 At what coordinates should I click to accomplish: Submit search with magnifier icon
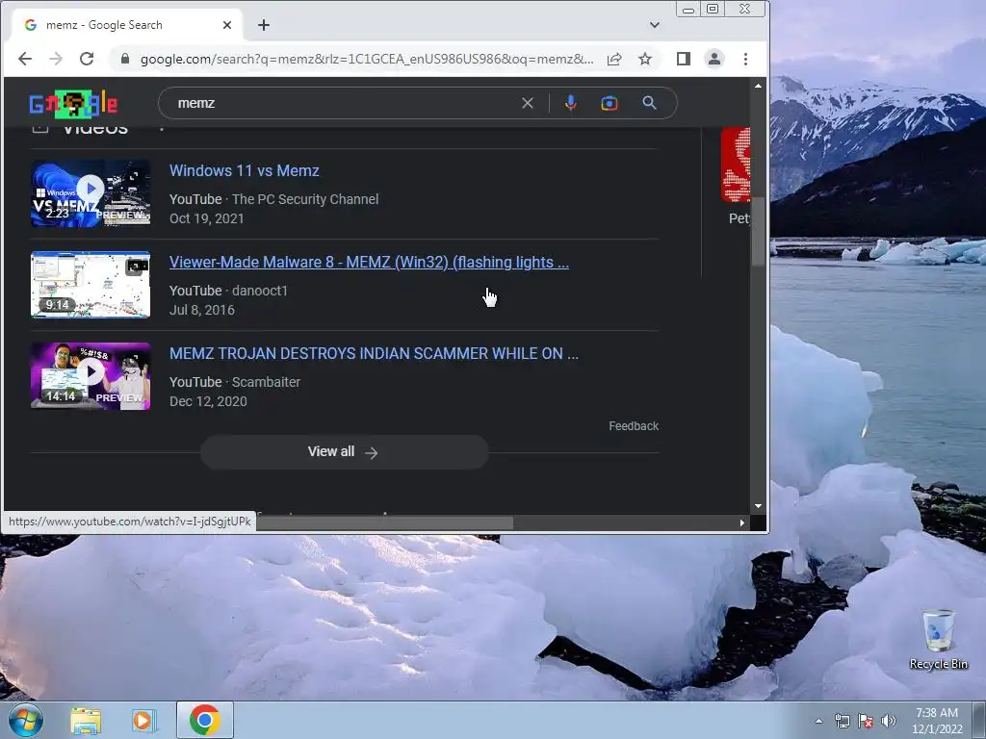click(x=650, y=103)
